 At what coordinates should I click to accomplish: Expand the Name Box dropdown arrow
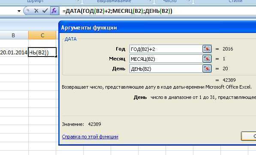pyautogui.click(x=19, y=11)
